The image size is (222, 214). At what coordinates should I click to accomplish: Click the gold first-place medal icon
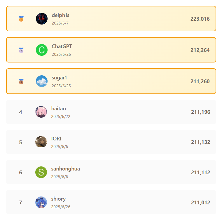point(21,19)
